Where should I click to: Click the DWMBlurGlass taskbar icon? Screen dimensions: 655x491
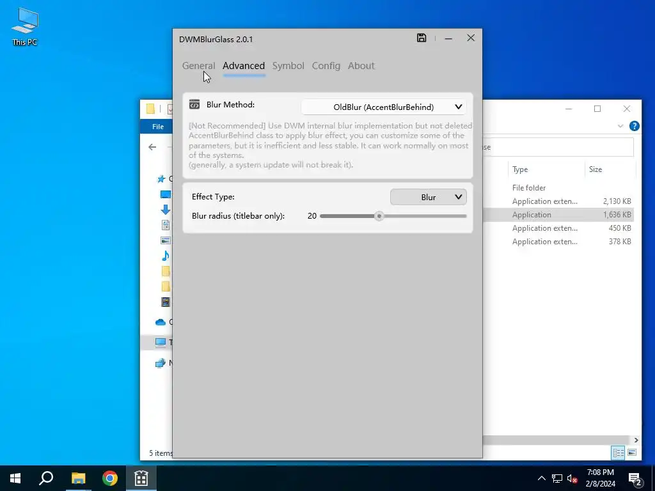(x=141, y=478)
